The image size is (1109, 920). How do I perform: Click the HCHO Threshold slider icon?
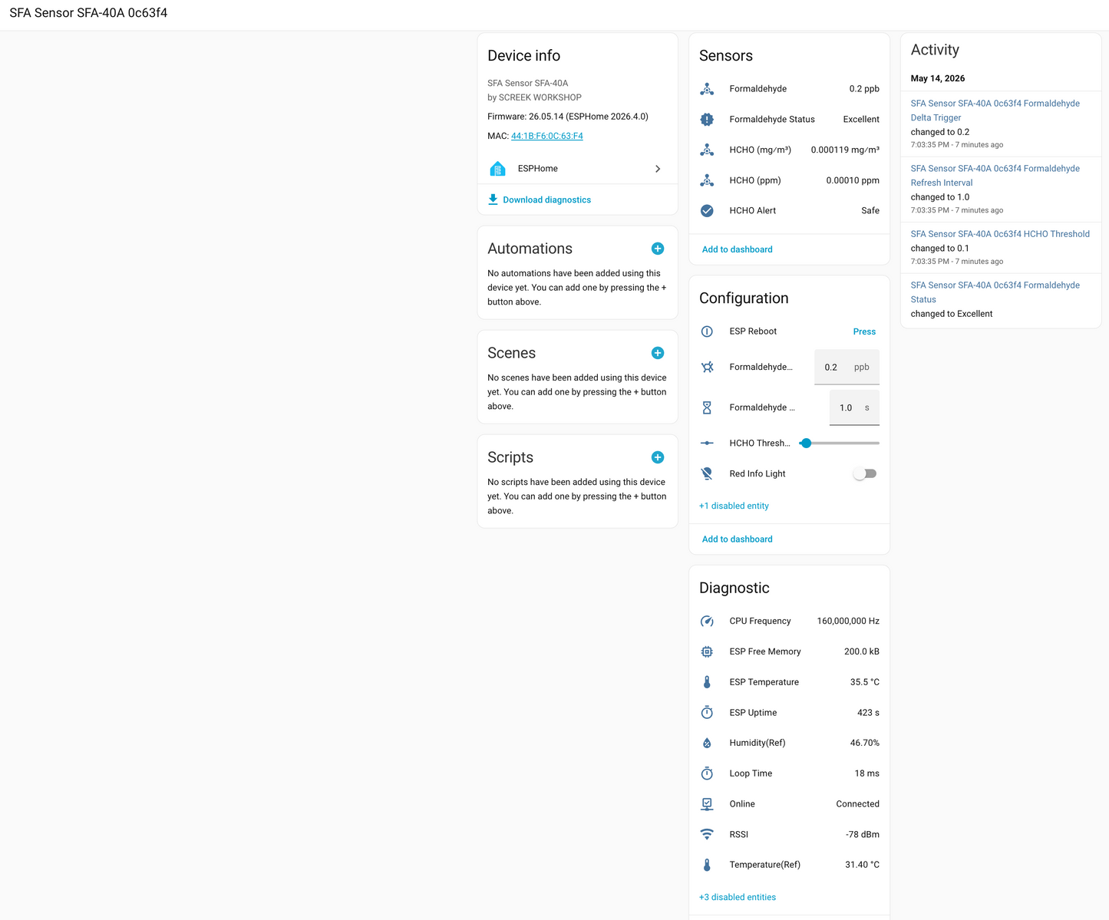pyautogui.click(x=707, y=444)
